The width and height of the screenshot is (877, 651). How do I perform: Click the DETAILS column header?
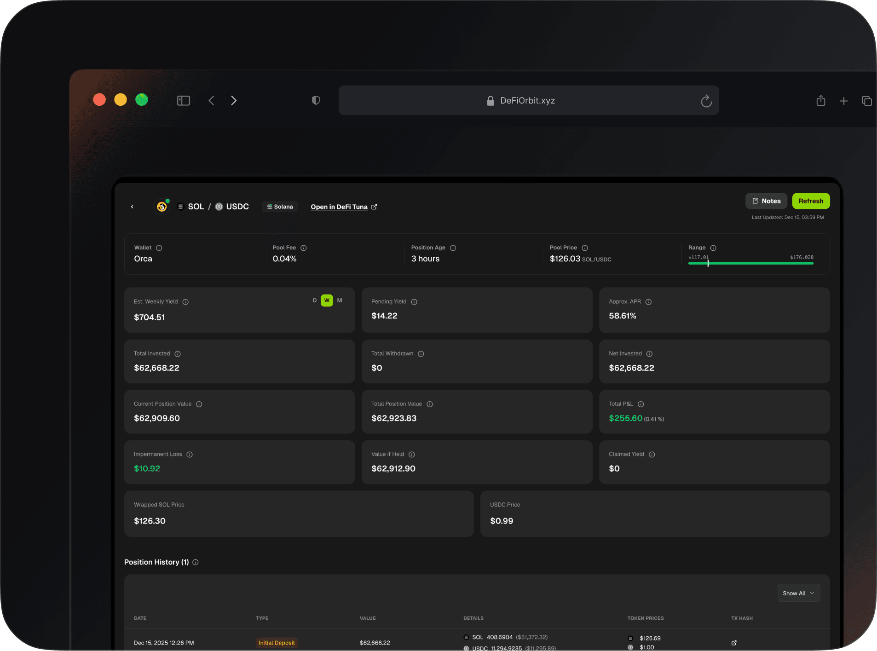[473, 618]
